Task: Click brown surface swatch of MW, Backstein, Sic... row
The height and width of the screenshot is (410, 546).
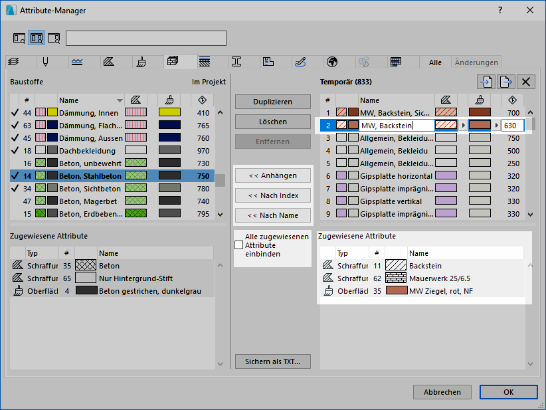Action: click(x=479, y=113)
